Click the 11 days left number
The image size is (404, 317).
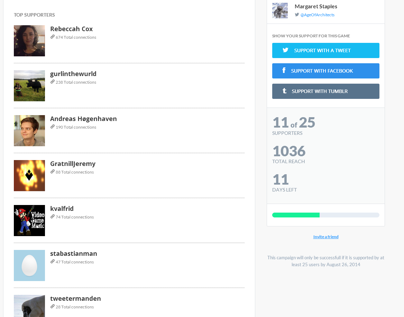point(281,179)
